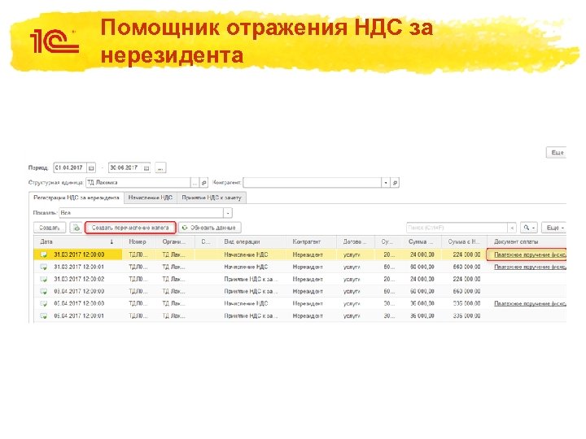
Task: Click document icon of row 03.04.2017 12:00:00
Action: 44,291
